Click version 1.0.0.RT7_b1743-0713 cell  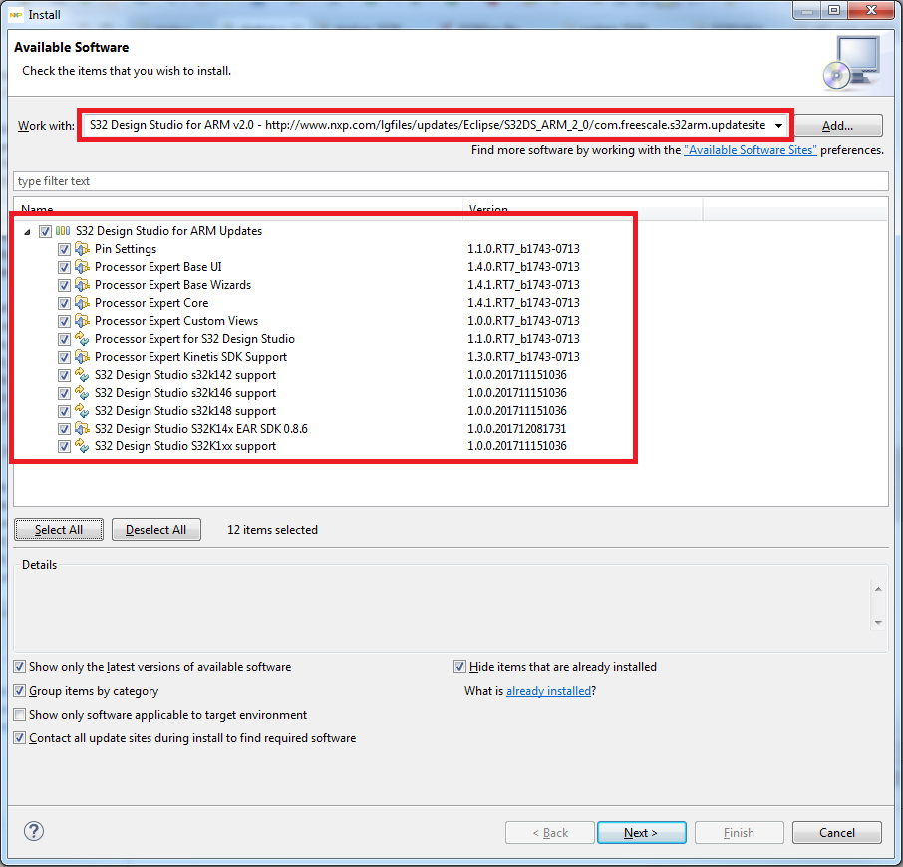click(523, 320)
